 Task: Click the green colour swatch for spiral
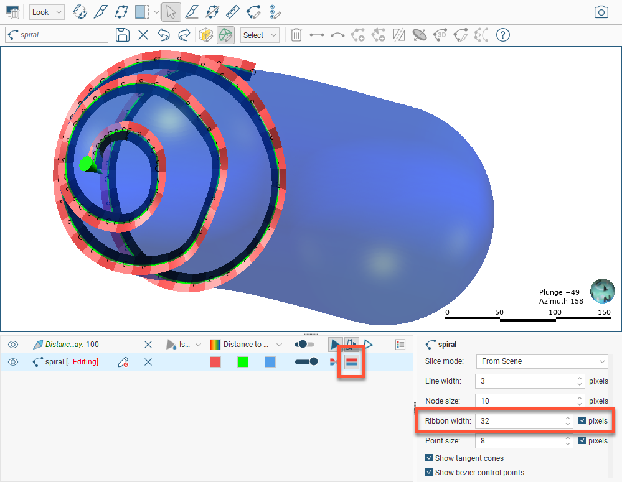click(x=243, y=362)
